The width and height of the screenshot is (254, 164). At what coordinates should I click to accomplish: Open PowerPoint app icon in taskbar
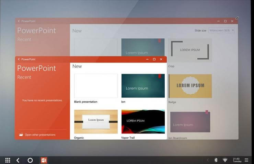(x=44, y=160)
